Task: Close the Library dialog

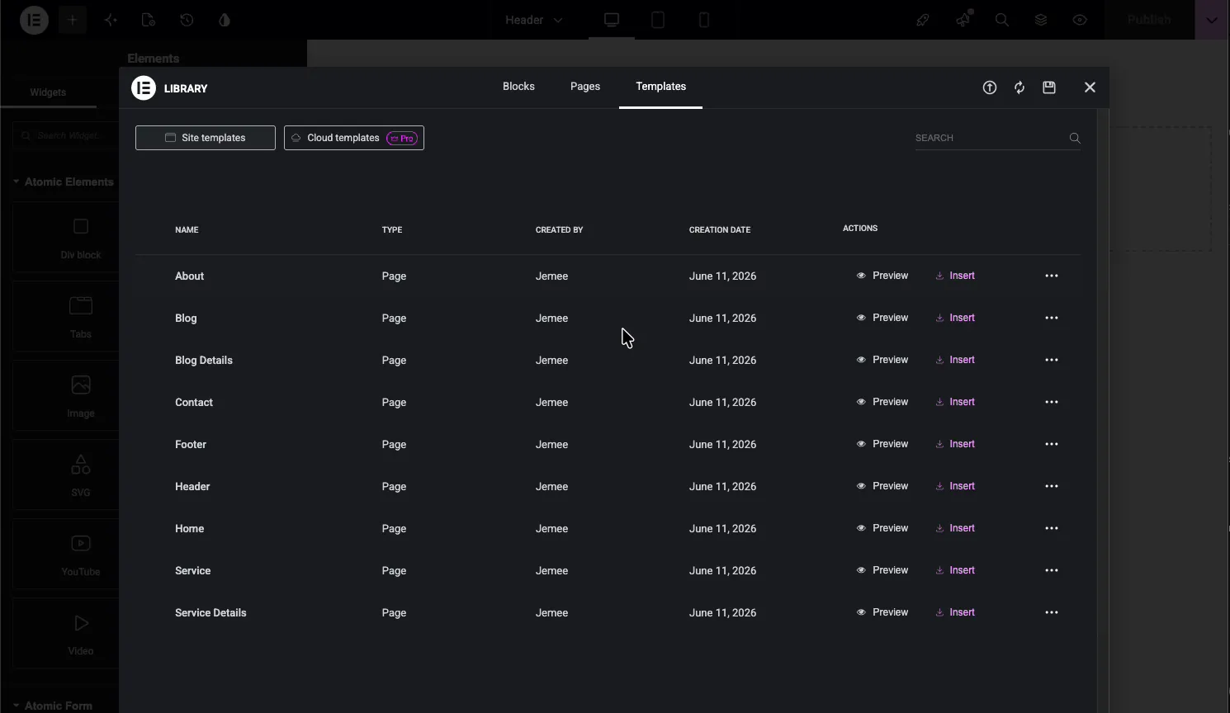Action: click(1090, 87)
